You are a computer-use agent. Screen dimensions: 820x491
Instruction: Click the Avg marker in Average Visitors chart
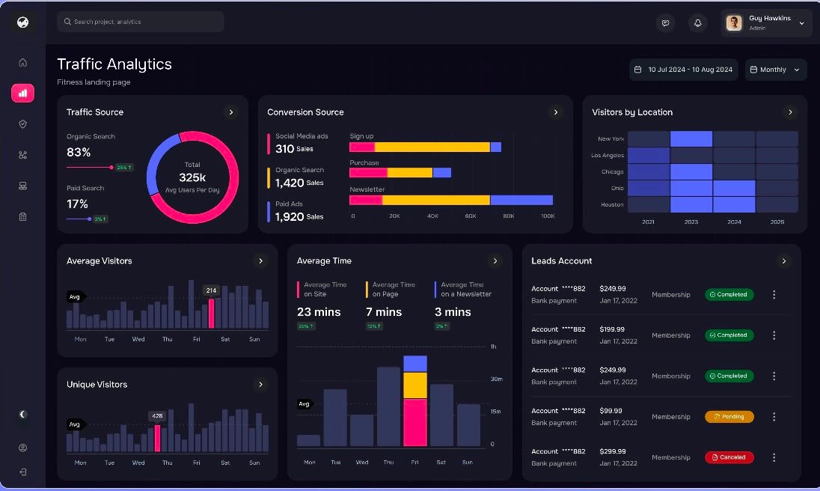coord(75,297)
